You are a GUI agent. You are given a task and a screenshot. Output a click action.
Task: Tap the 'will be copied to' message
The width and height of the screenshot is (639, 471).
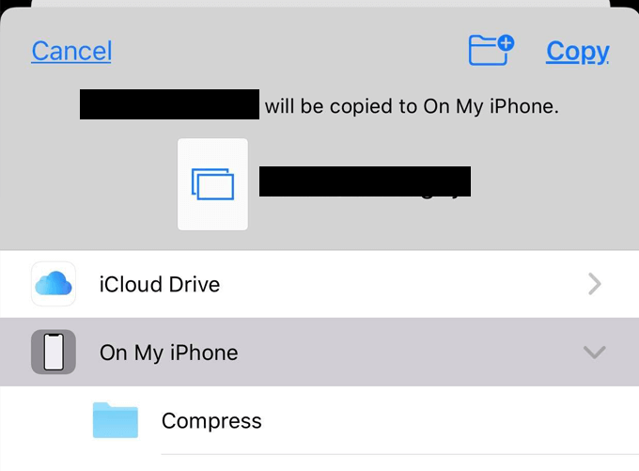[412, 106]
